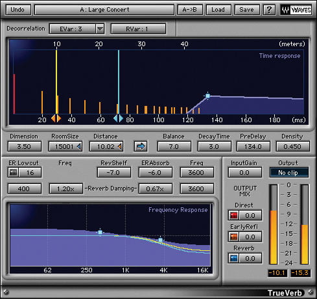This screenshot has width=317, height=299.
Task: Open the A: Large Concert preset menu
Action: [104, 10]
